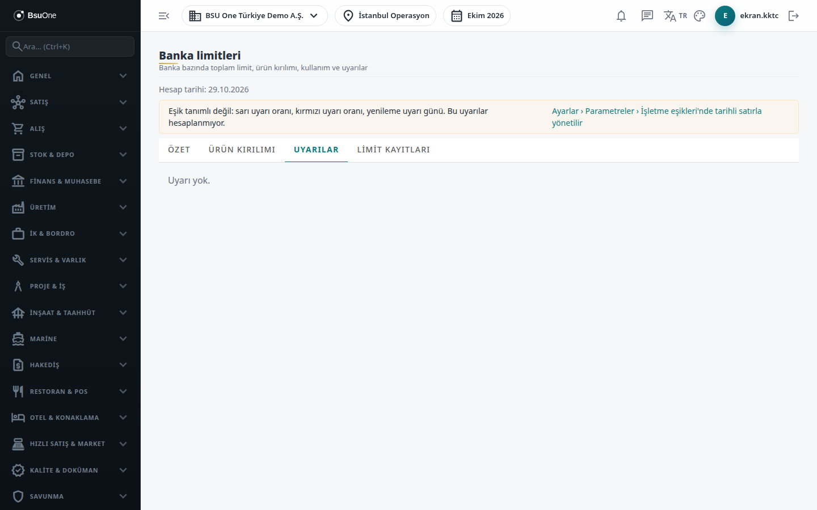Click the İK & BORDRO briefcase icon
The height and width of the screenshot is (510, 817).
[x=18, y=233]
